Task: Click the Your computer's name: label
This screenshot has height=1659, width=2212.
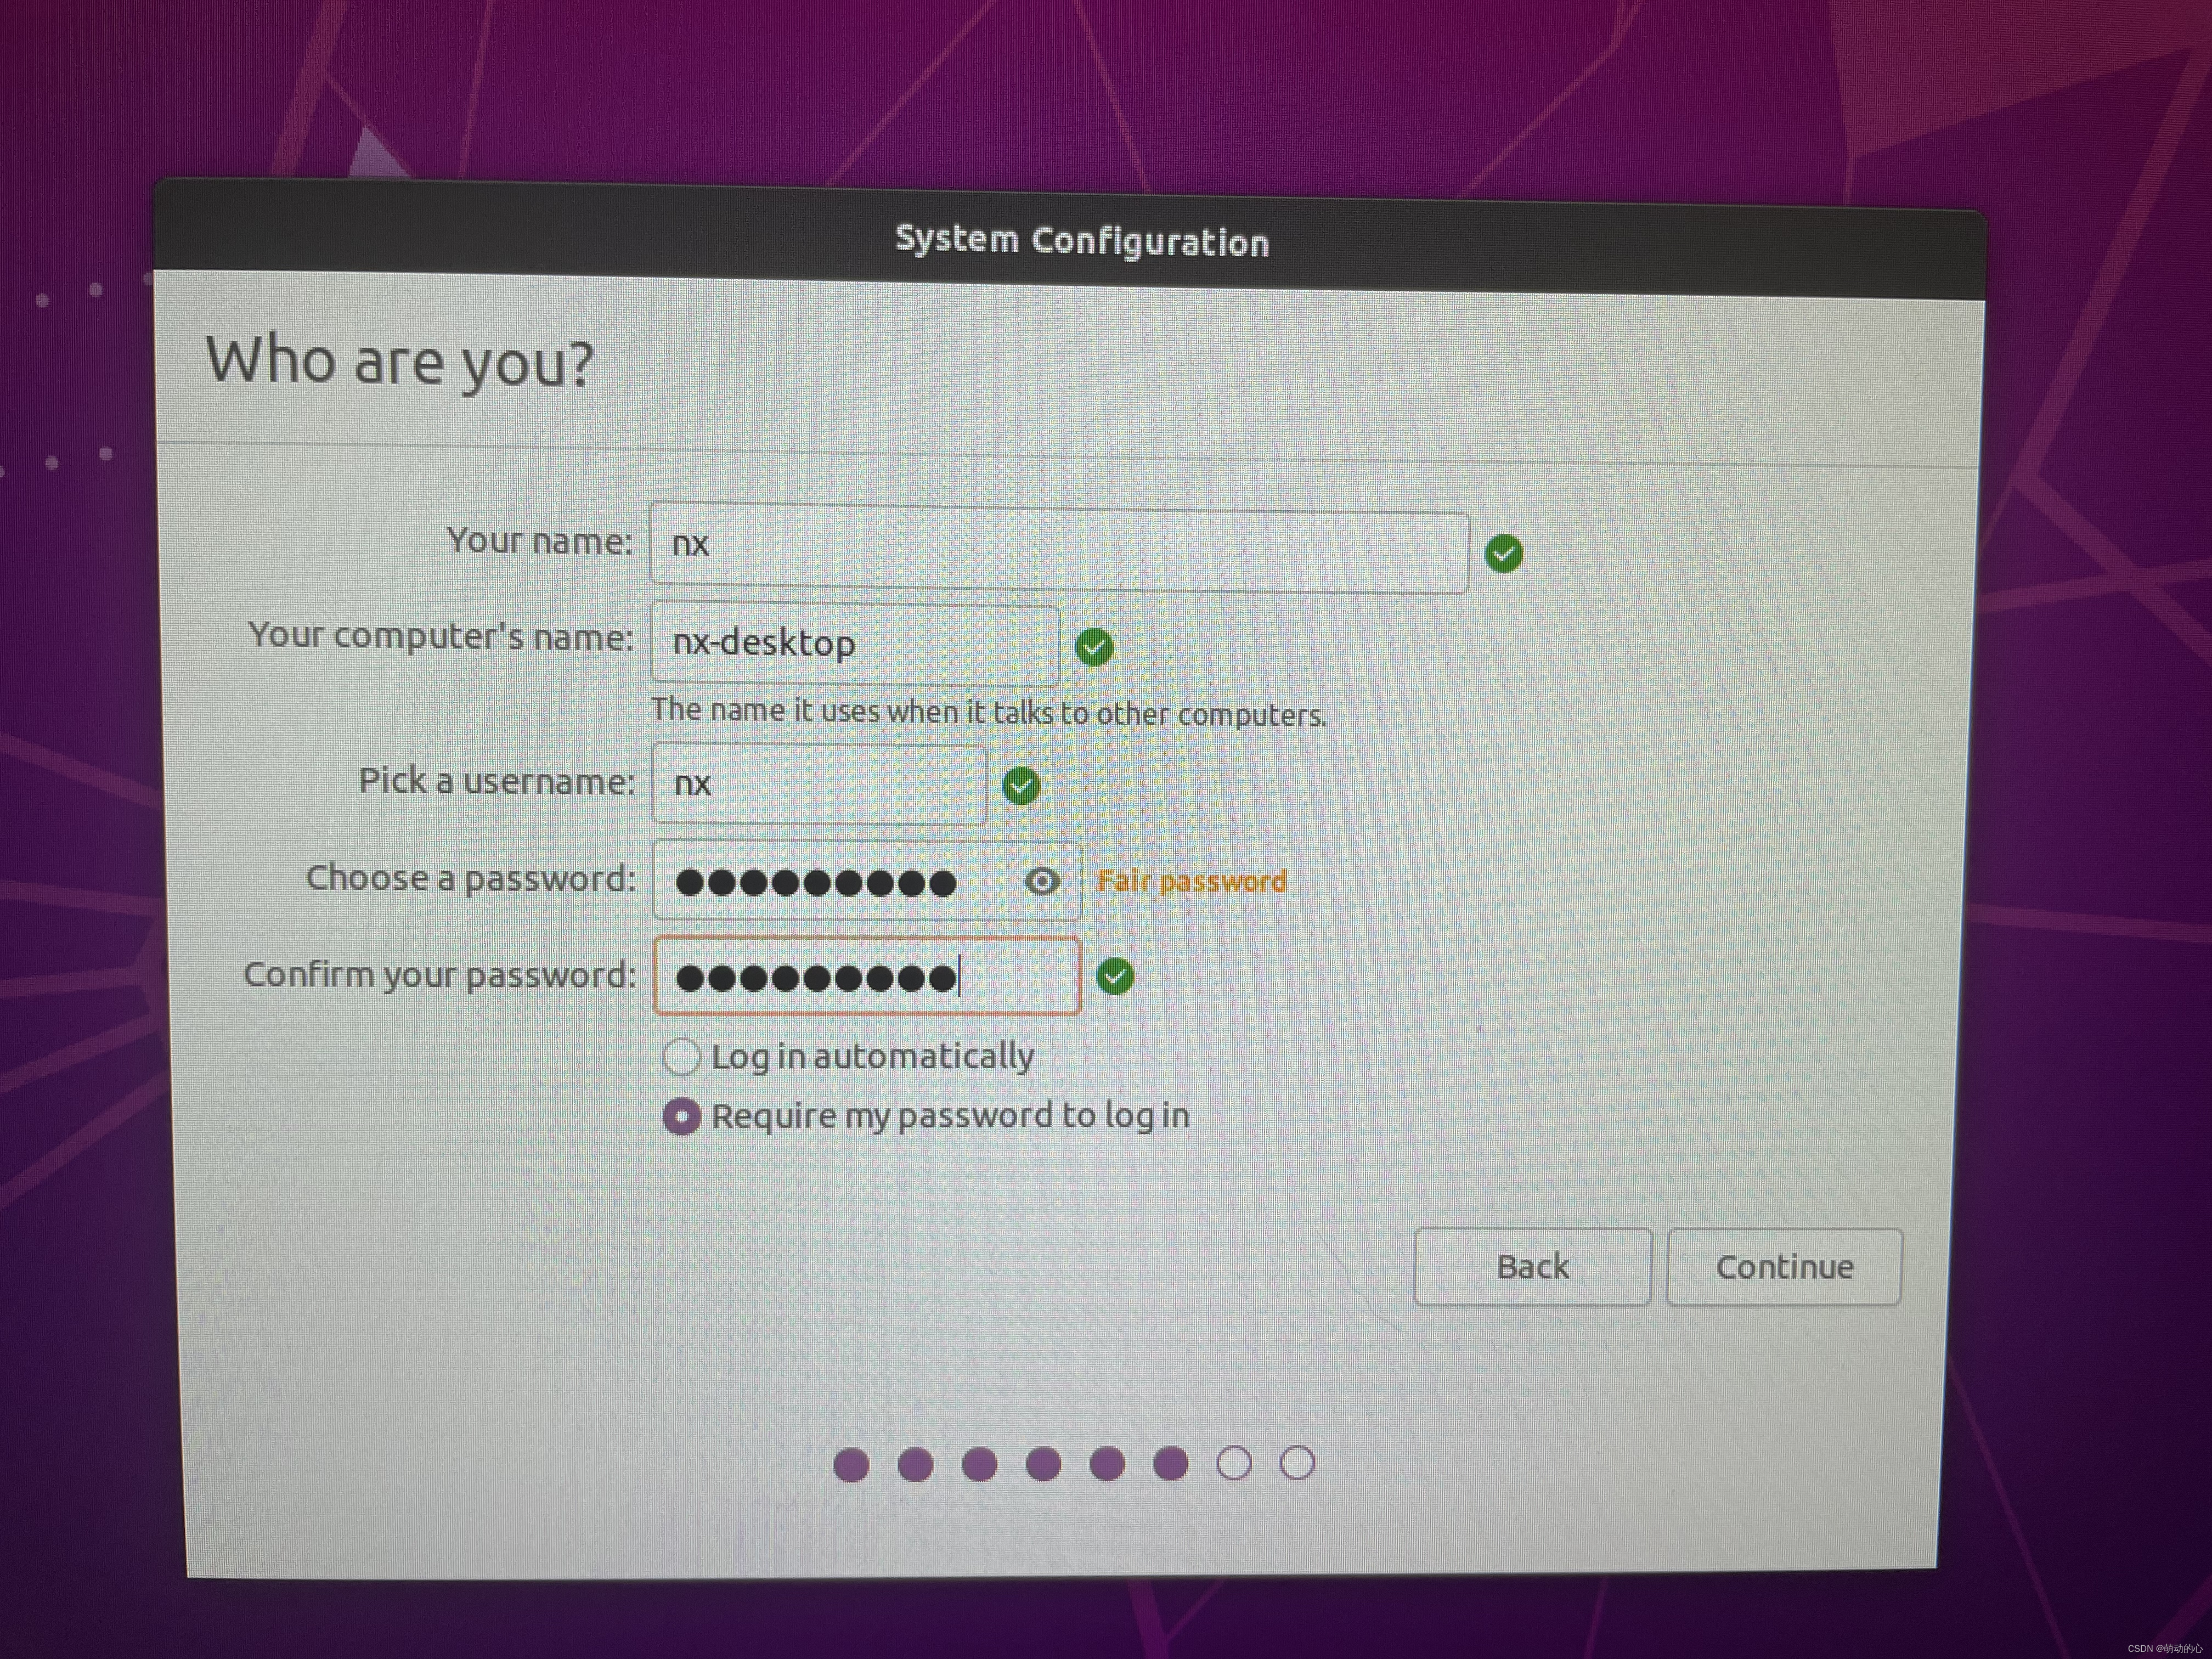Action: [441, 635]
